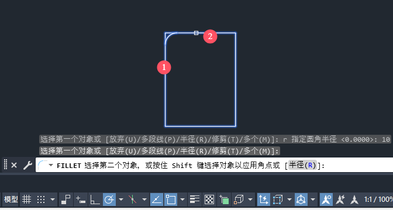Screen dimensions: 393x210
Task: Toggle selection cycling icon
Action: pos(224,199)
